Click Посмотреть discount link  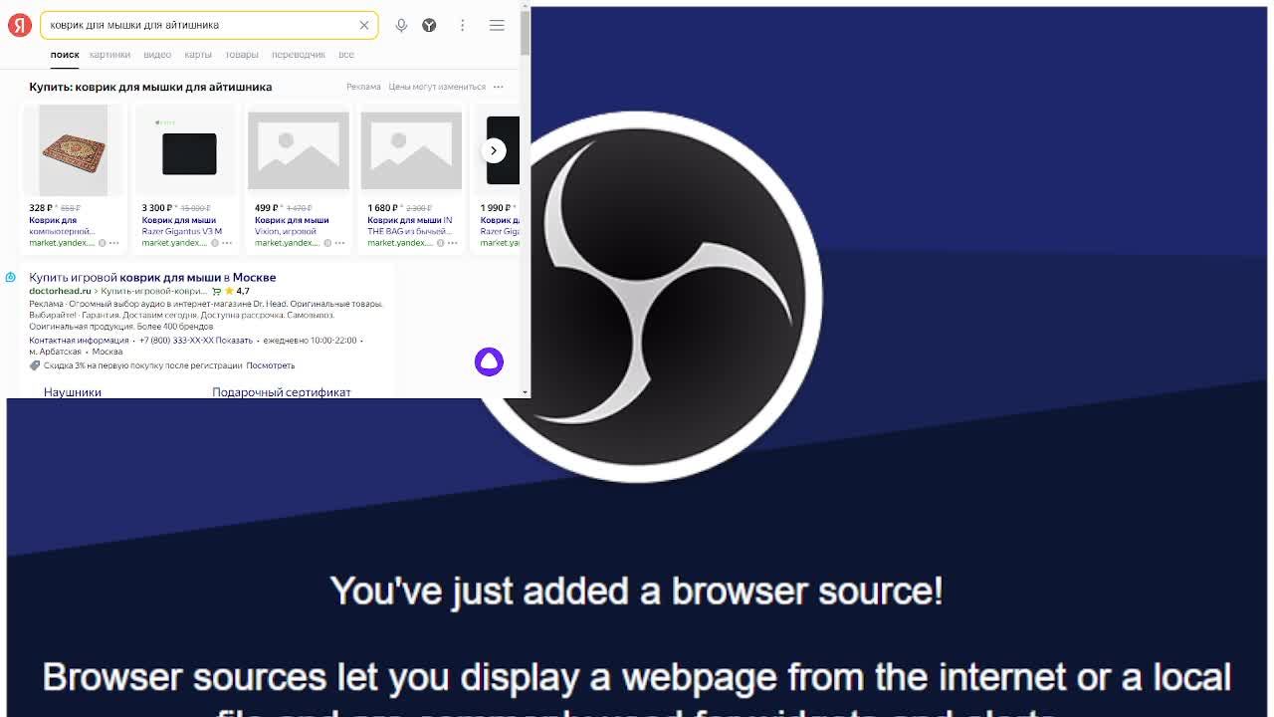[271, 365]
